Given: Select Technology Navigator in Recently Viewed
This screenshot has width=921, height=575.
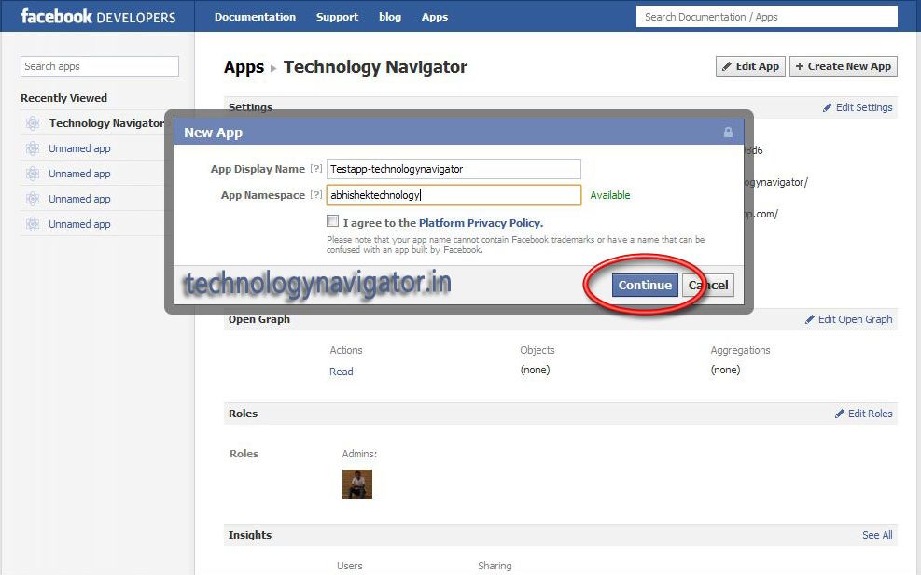Looking at the screenshot, I should pos(107,123).
